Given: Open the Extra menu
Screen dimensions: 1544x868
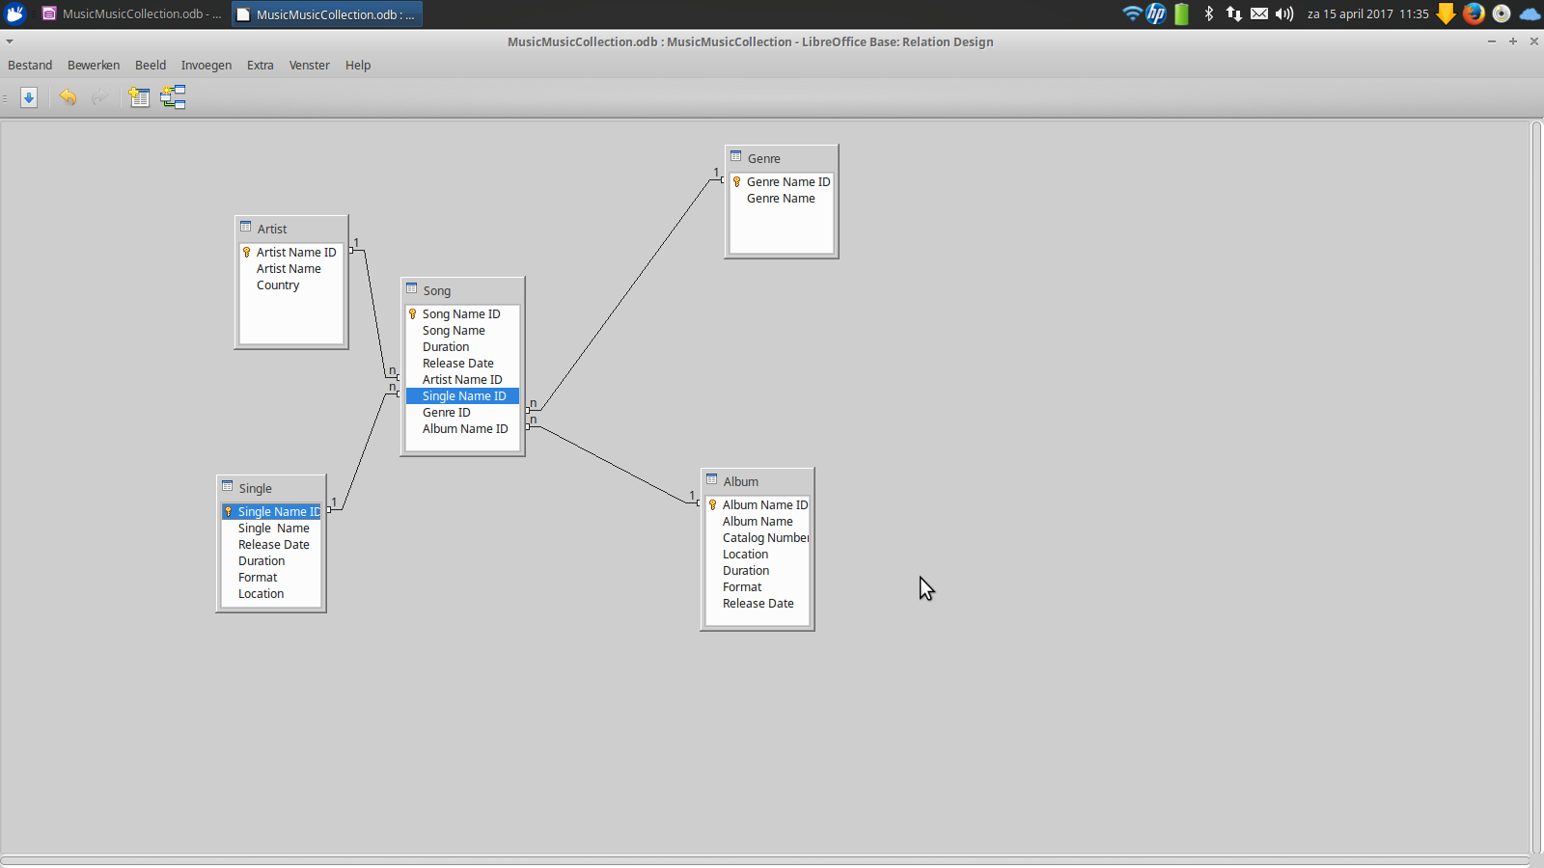Looking at the screenshot, I should 260,66.
